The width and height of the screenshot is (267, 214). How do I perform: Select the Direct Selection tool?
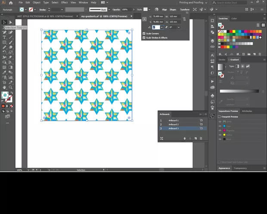click(x=11, y=22)
